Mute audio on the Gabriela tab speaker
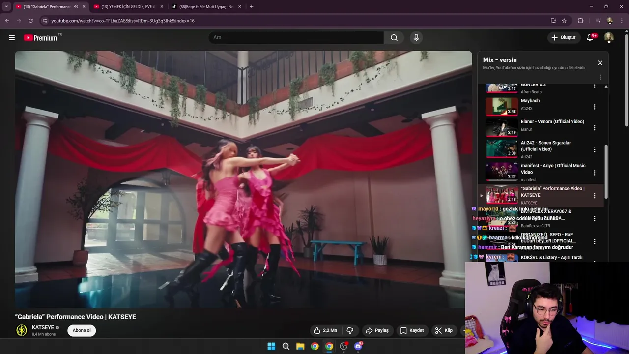This screenshot has height=354, width=629. (76, 7)
